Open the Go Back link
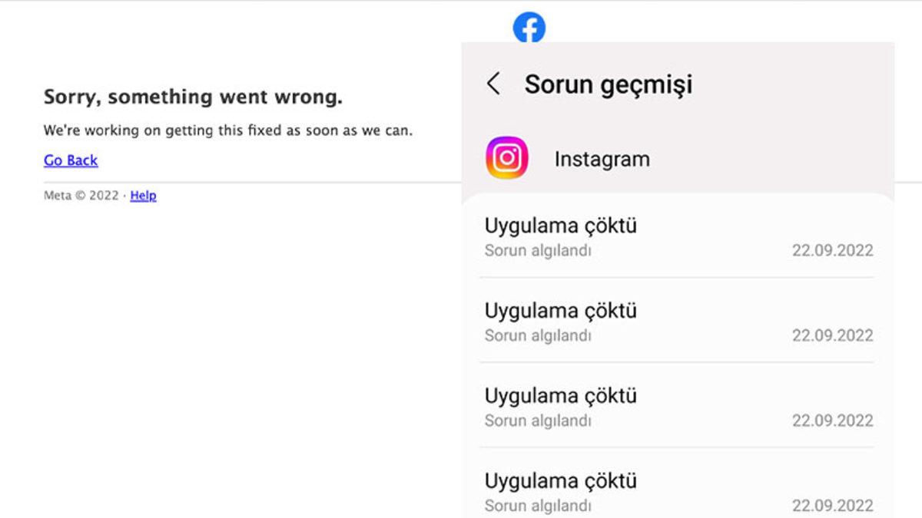 (x=70, y=160)
